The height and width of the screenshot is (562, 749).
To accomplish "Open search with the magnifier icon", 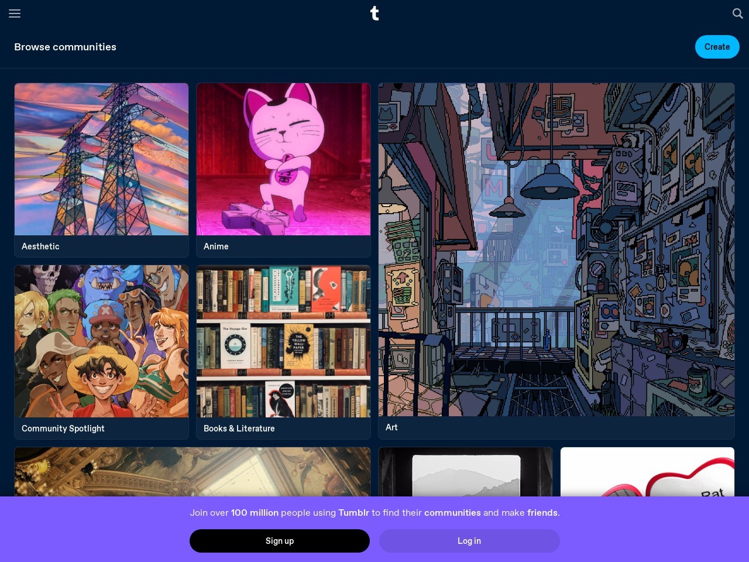I will click(x=737, y=13).
